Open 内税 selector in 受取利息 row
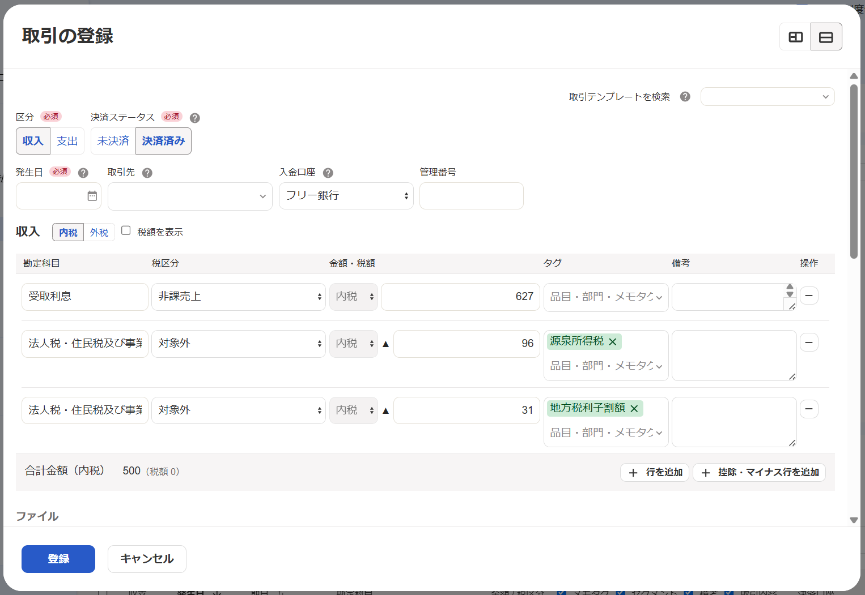Viewport: 865px width, 595px height. point(354,297)
